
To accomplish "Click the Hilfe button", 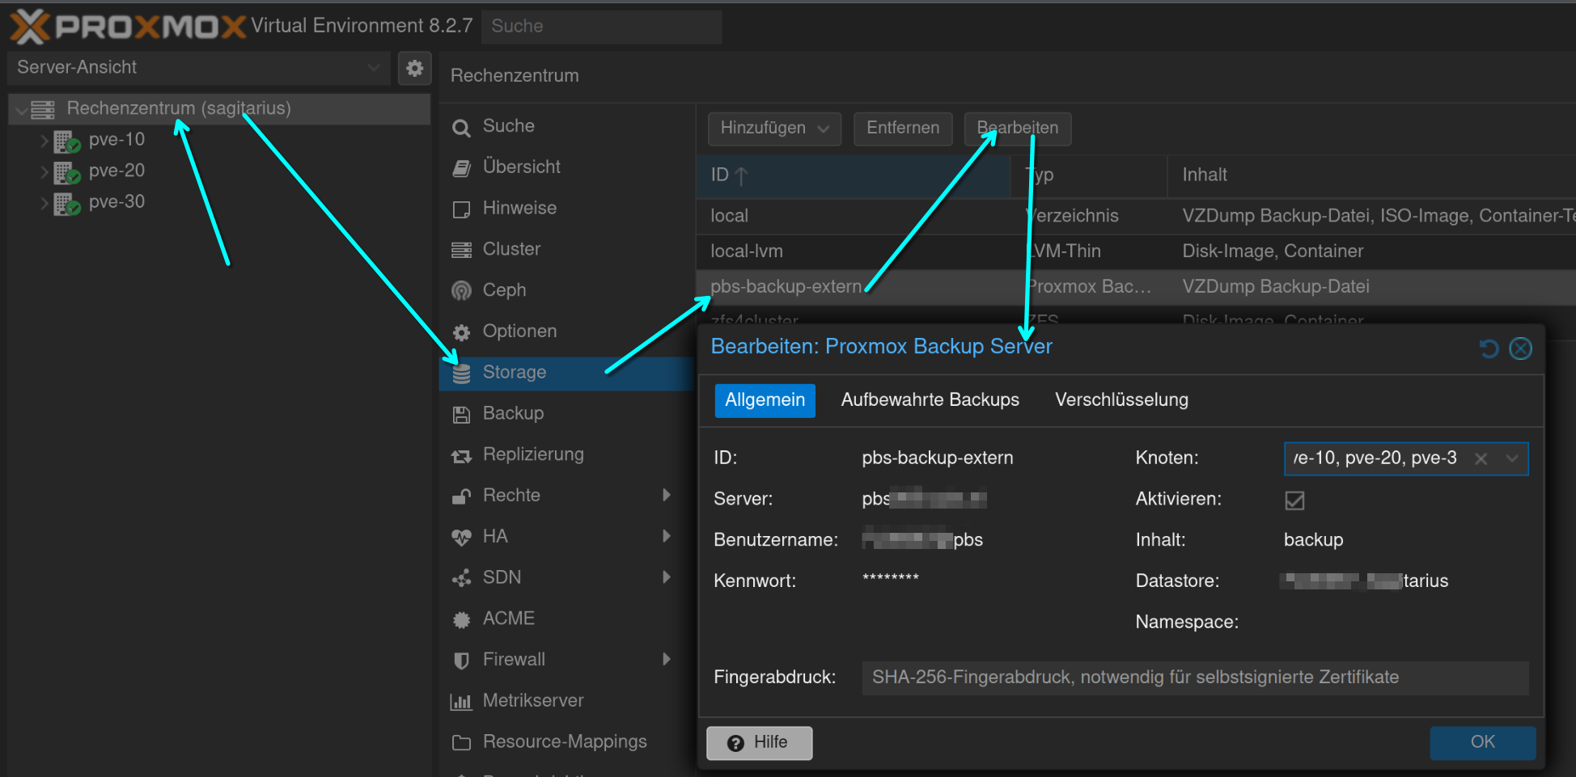I will (759, 743).
